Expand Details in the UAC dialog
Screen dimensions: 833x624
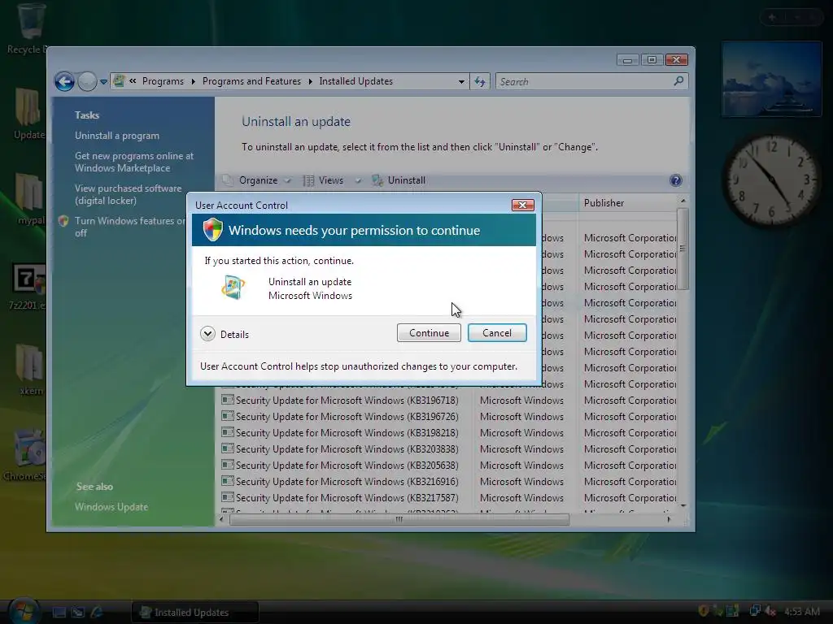207,334
